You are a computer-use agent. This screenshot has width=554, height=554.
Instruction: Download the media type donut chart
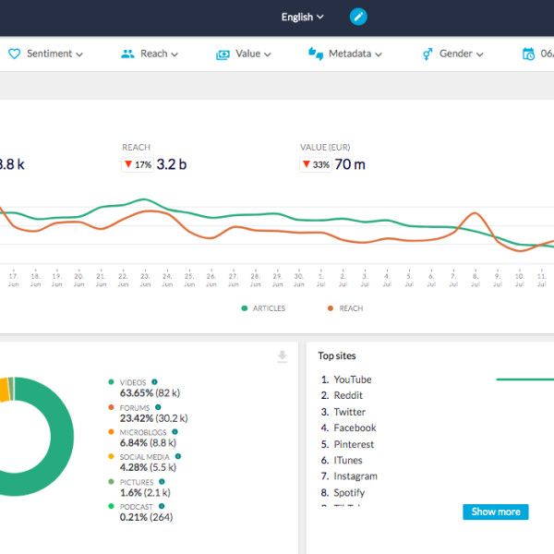click(x=282, y=356)
